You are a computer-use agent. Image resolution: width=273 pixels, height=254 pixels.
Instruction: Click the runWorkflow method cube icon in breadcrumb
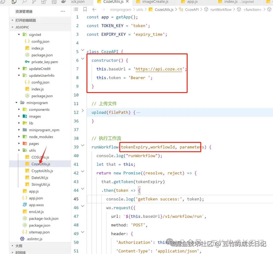point(206,9)
